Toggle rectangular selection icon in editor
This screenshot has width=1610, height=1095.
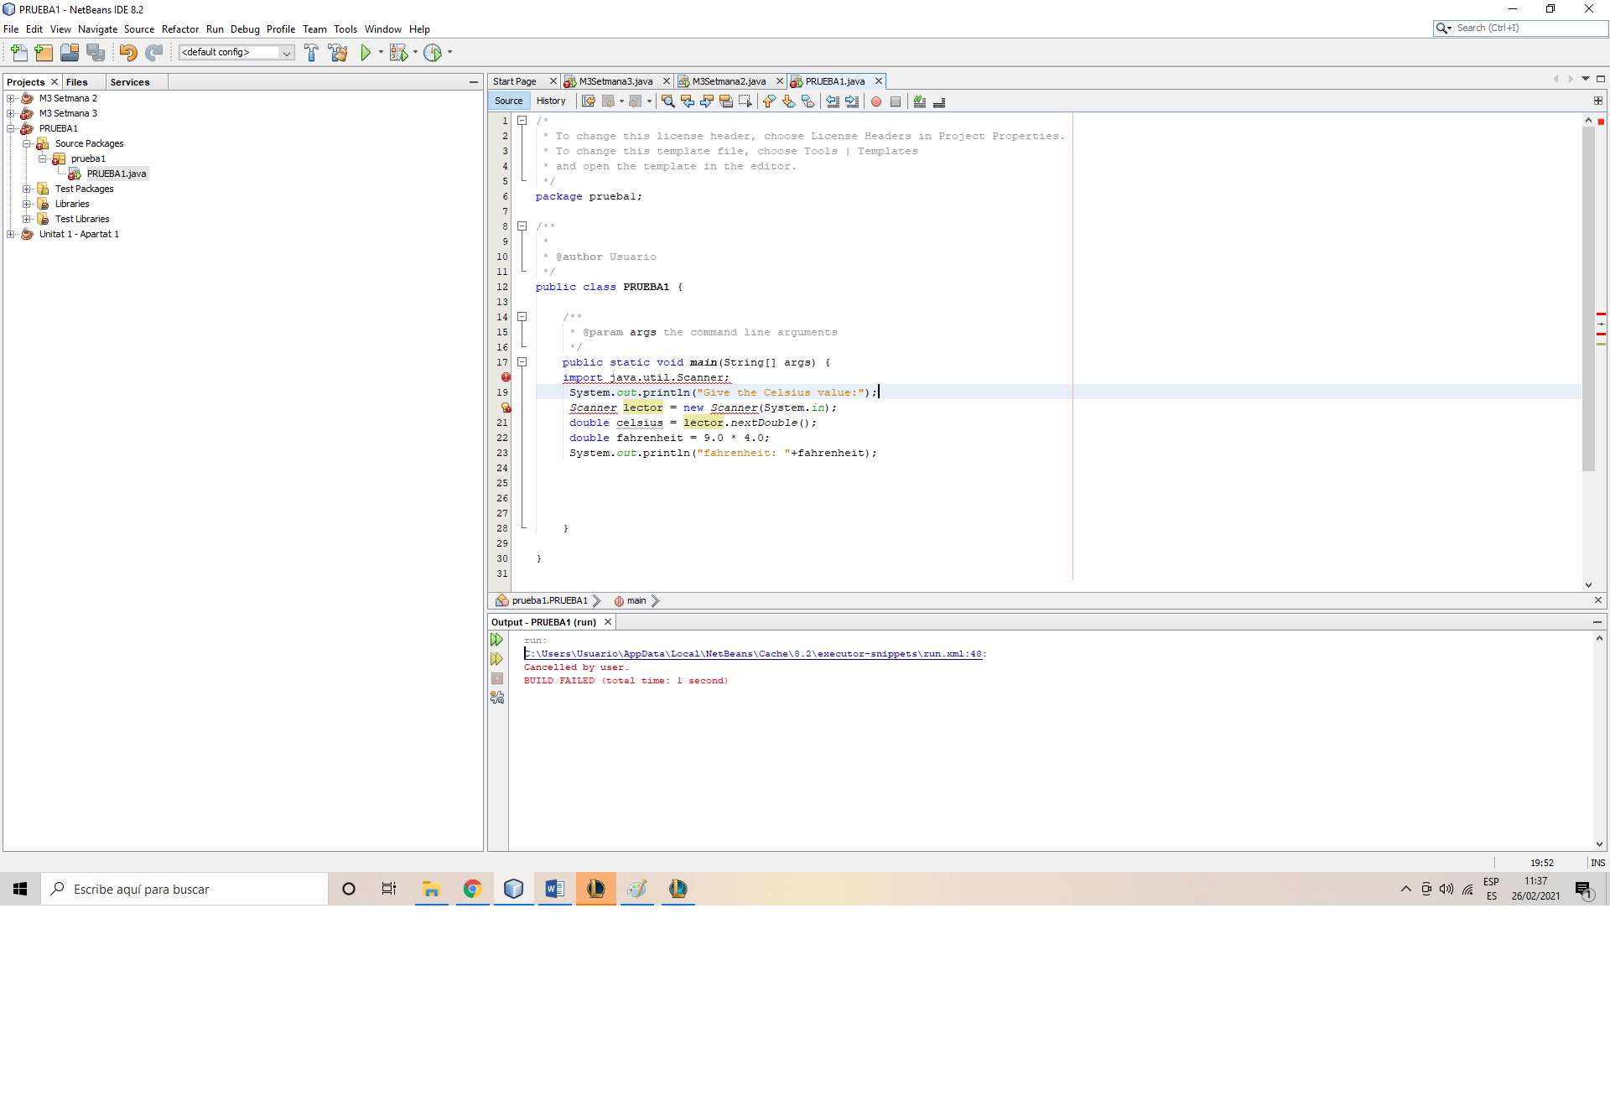(745, 101)
